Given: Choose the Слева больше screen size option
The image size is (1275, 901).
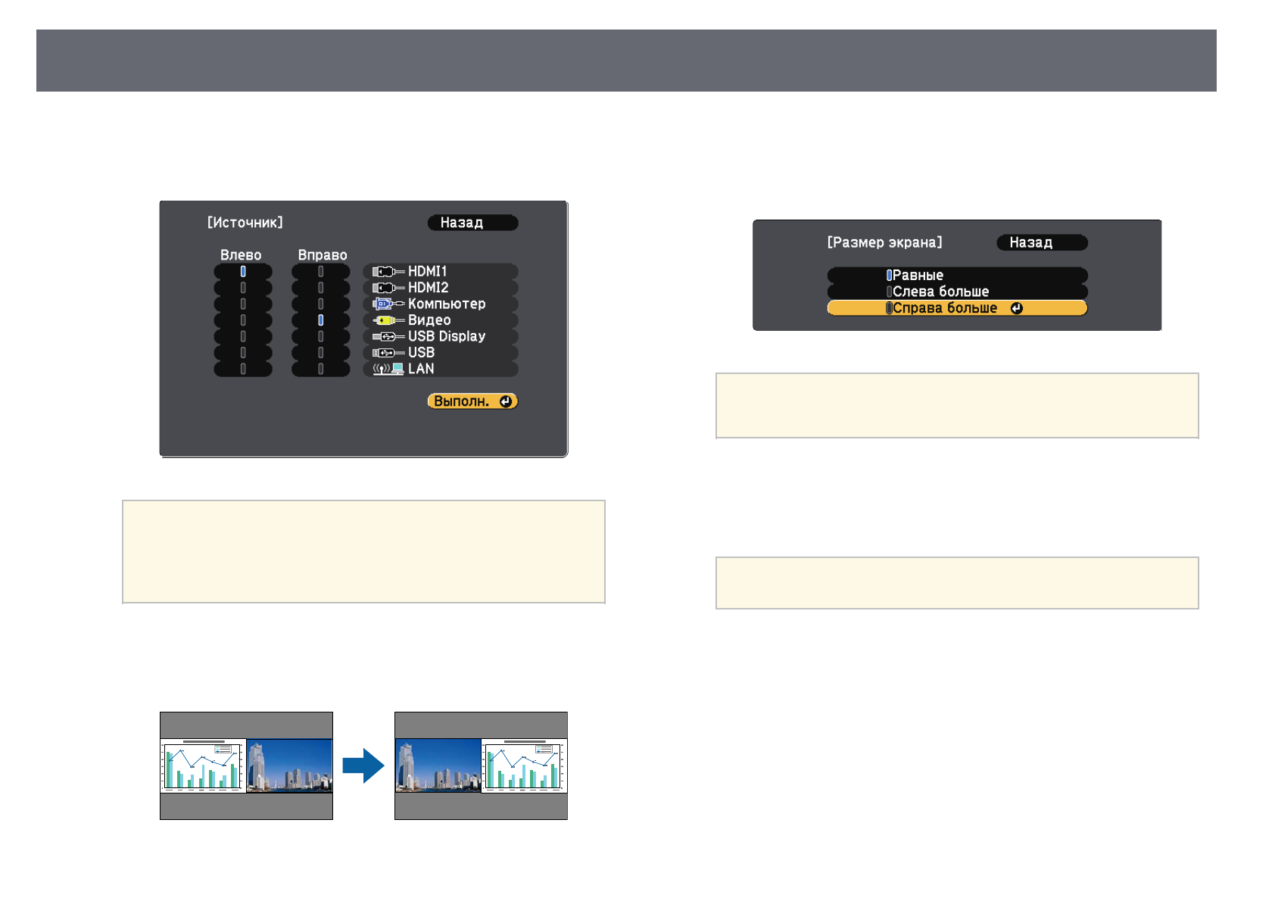Looking at the screenshot, I should (x=957, y=291).
